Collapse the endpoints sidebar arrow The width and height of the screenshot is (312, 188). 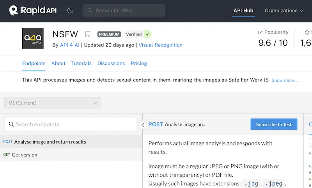pos(143,125)
